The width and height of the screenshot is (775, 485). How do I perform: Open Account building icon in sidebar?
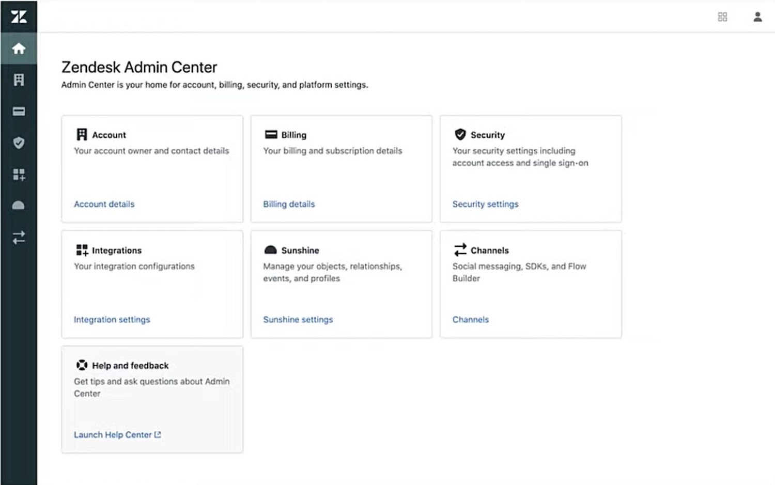click(x=19, y=80)
